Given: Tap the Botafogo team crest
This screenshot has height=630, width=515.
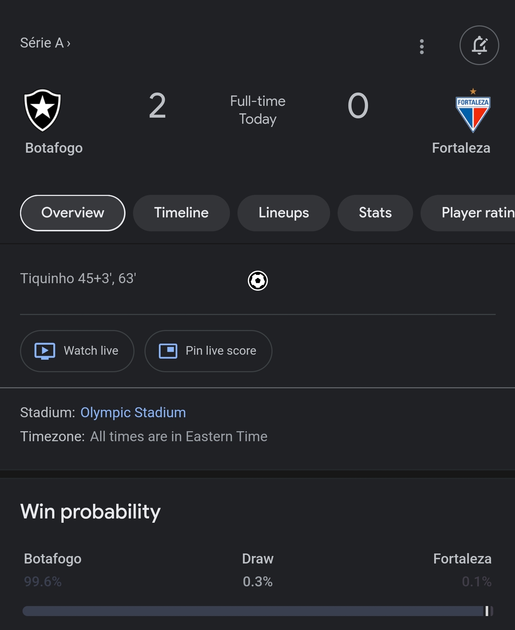Looking at the screenshot, I should pos(43,110).
